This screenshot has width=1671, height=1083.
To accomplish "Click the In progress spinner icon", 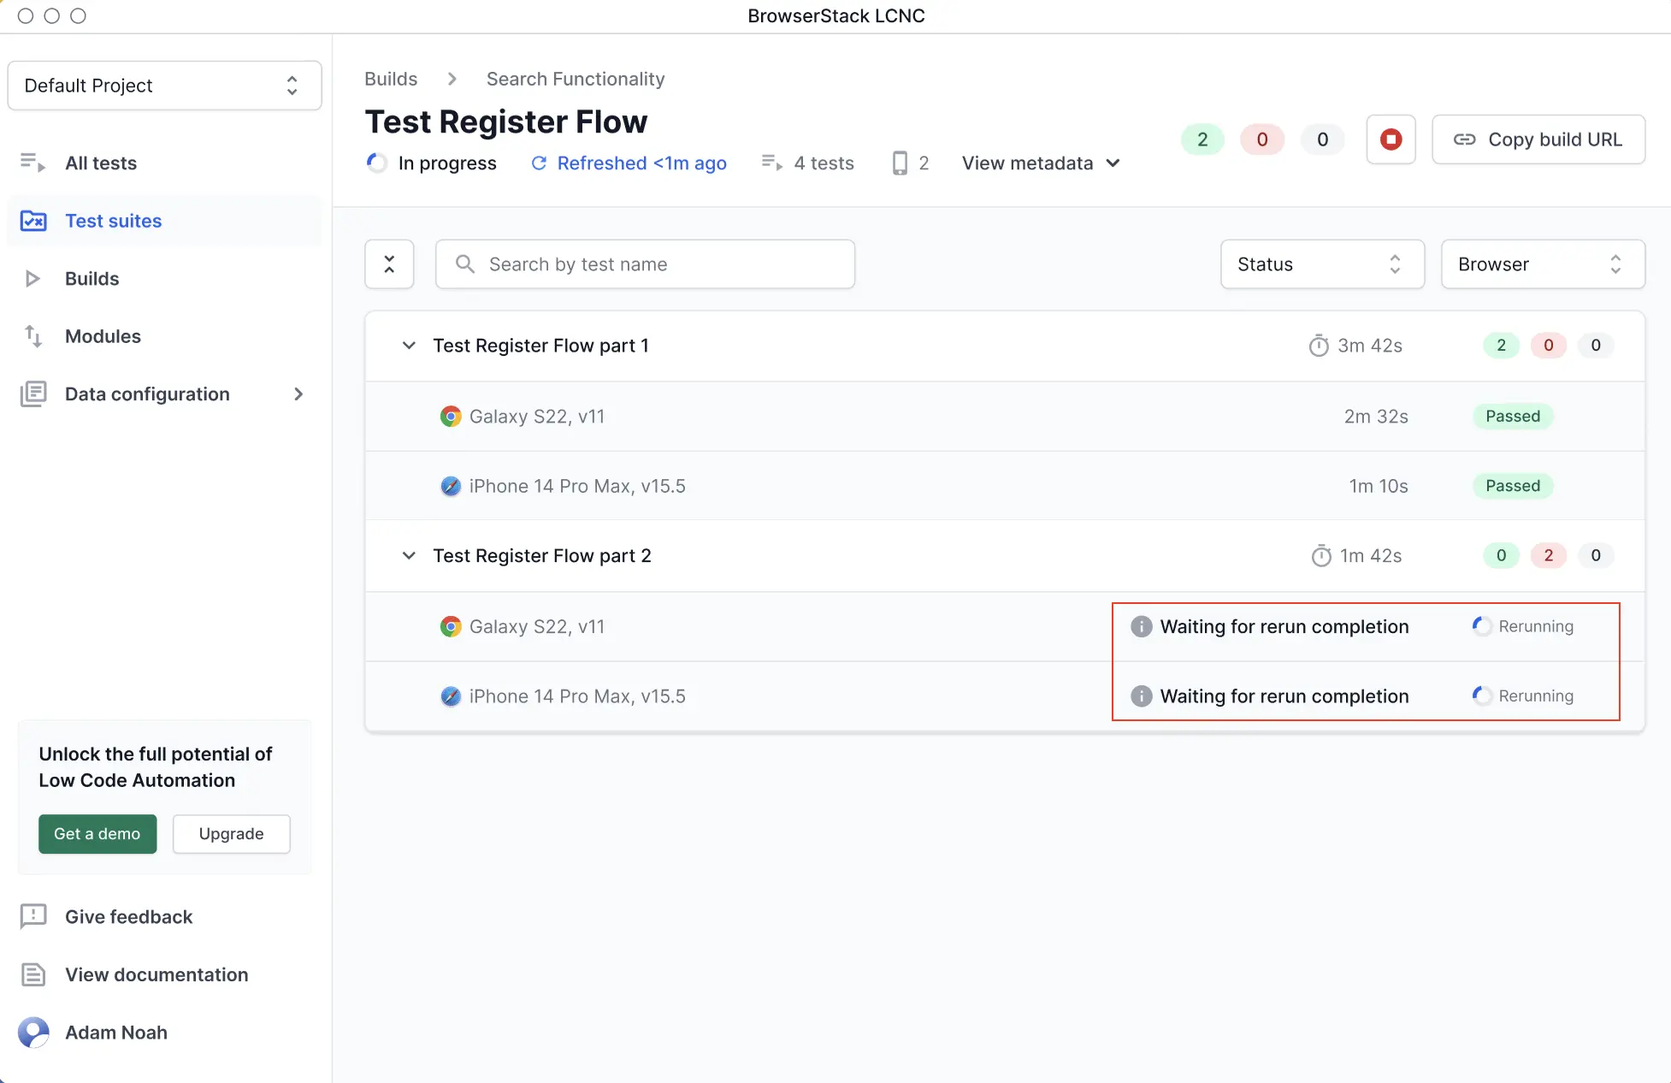I will 376,163.
